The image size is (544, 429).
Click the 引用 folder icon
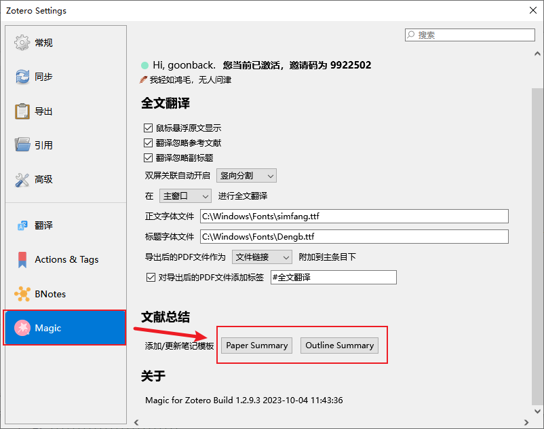point(22,145)
